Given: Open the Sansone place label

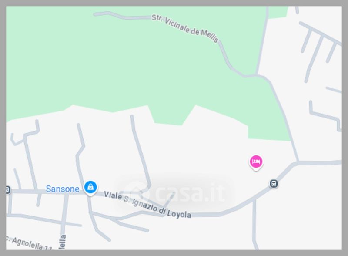Looking at the screenshot, I should pos(62,189).
